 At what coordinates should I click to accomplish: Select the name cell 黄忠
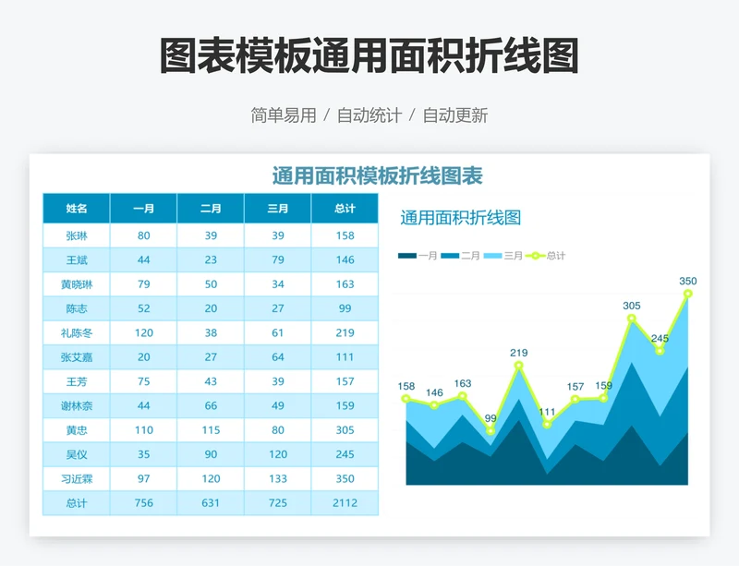77,430
